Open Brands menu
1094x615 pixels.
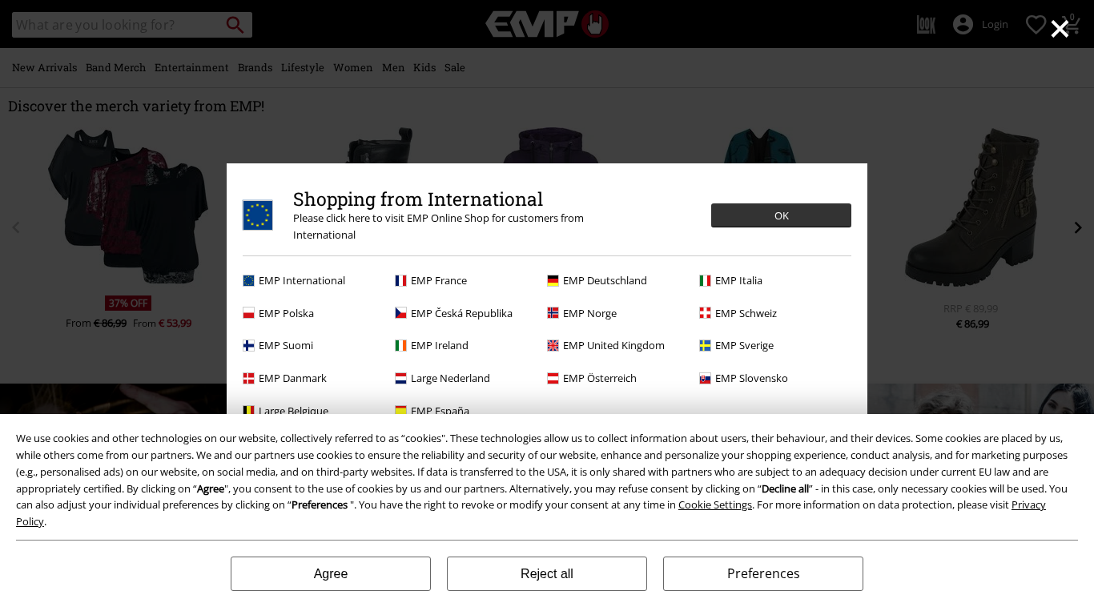255,67
